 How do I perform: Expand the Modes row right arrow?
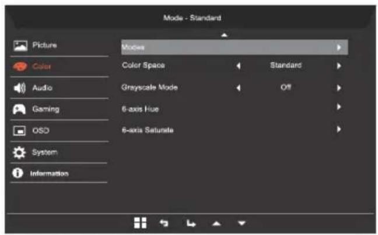339,47
